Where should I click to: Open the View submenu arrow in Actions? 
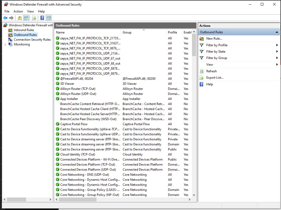(x=277, y=65)
